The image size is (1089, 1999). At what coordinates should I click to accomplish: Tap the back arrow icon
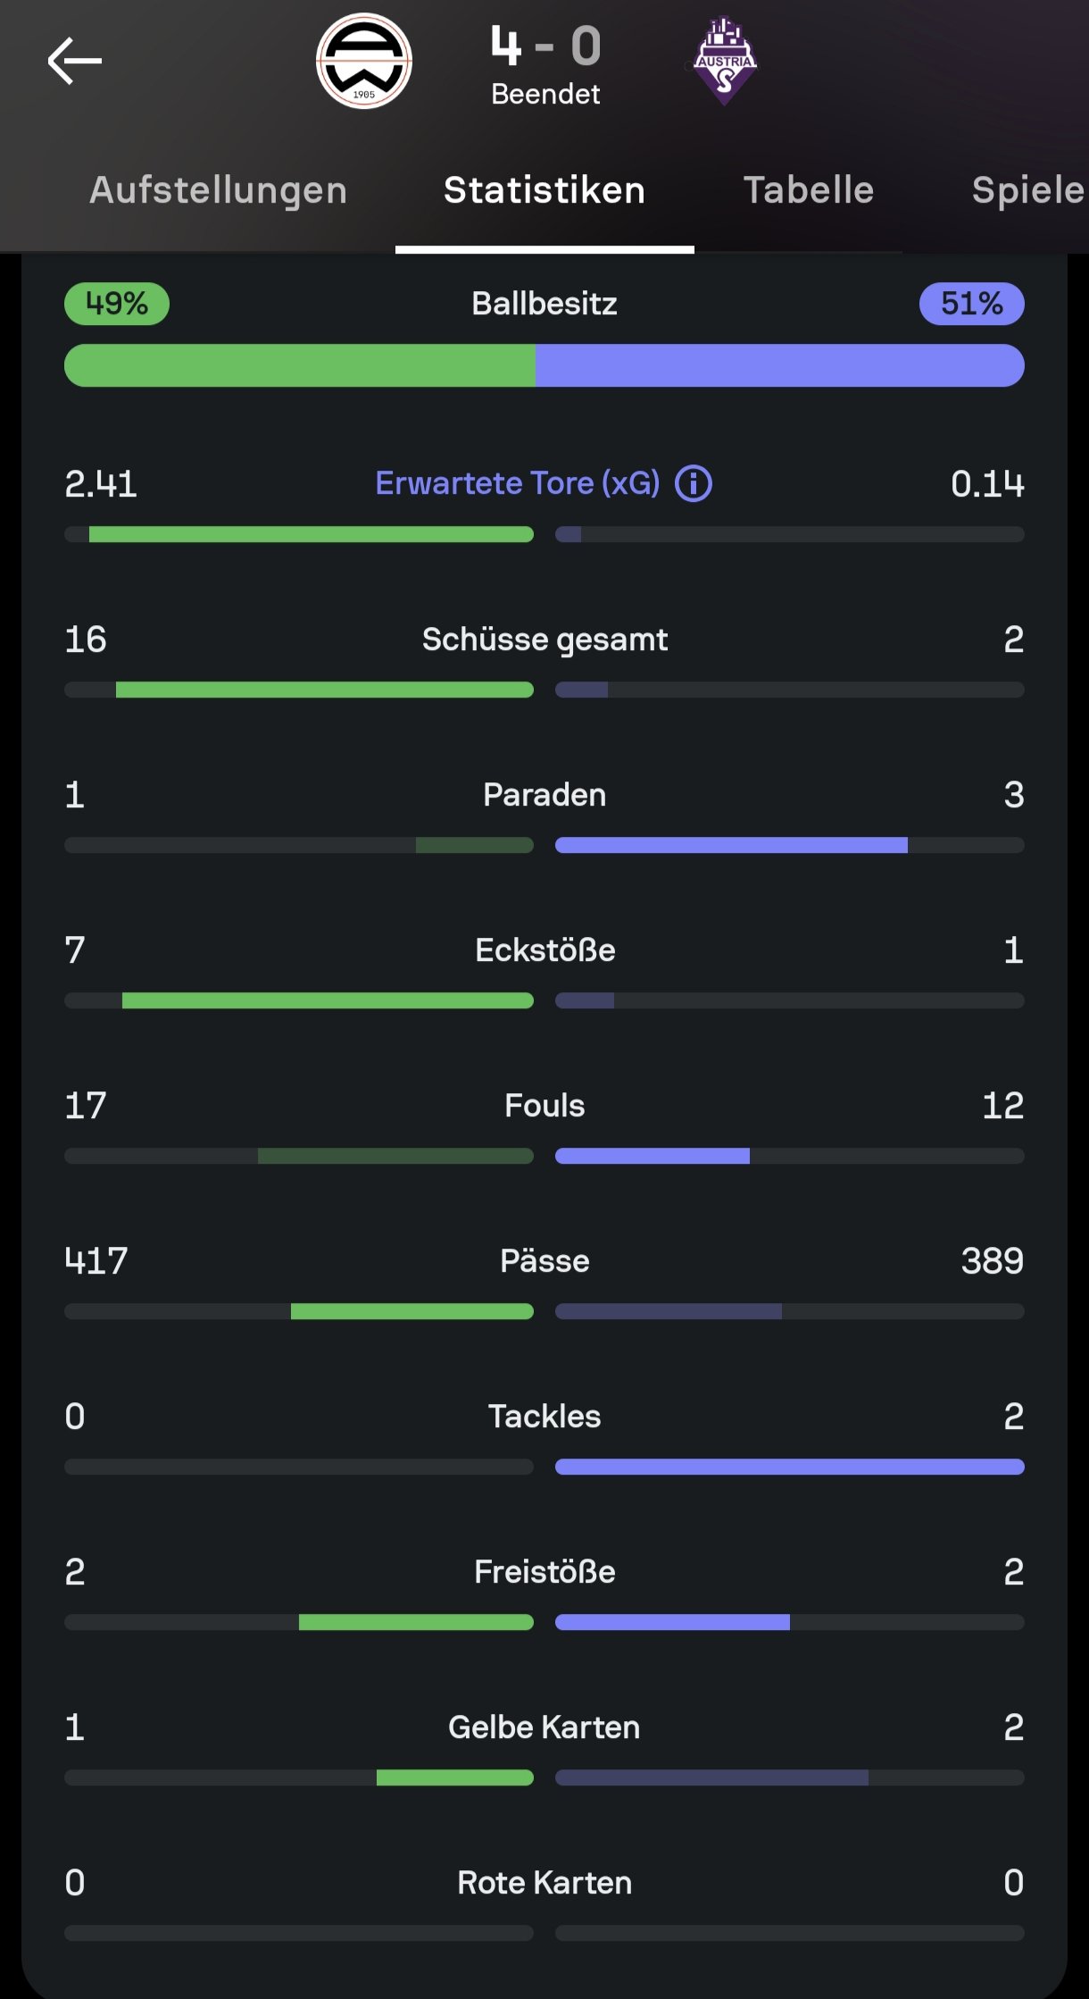pos(75,62)
